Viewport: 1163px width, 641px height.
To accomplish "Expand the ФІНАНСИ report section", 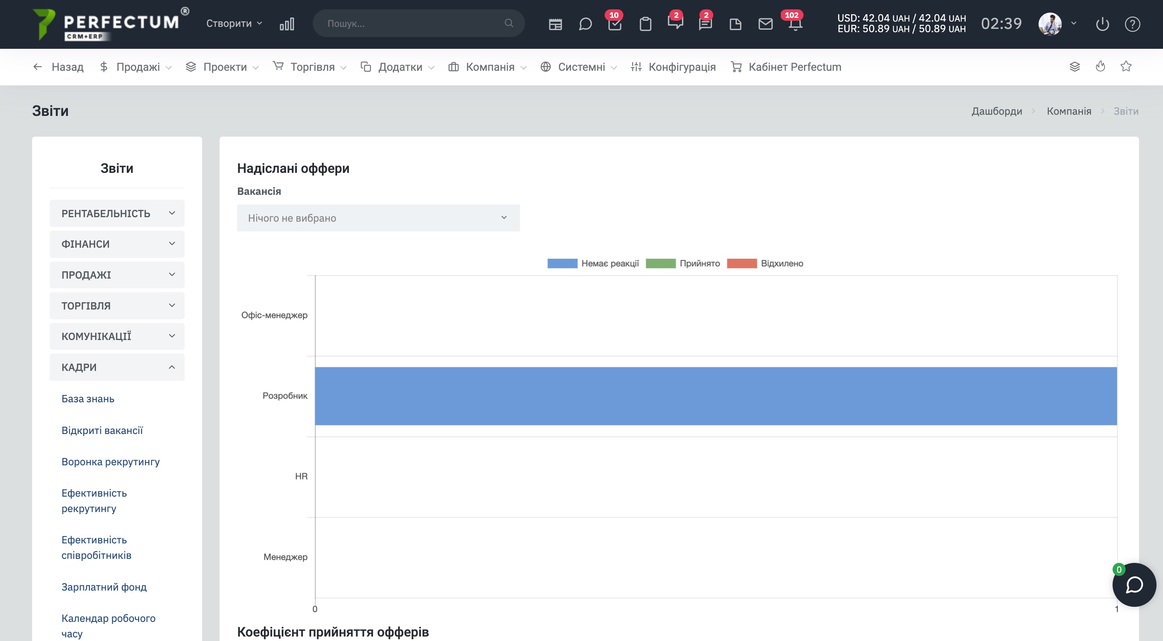I will pos(117,244).
